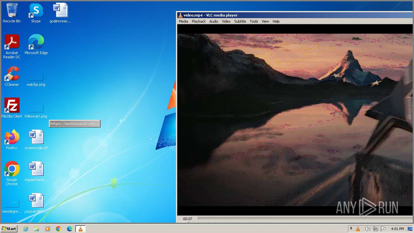Open the Action Center flag icon
The image size is (414, 233).
click(384, 229)
